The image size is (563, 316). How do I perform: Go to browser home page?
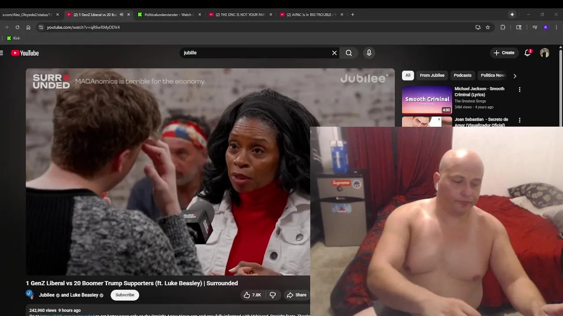coord(28,27)
